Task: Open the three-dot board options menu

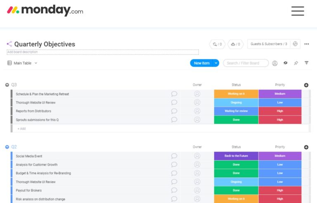Action: click(x=307, y=44)
